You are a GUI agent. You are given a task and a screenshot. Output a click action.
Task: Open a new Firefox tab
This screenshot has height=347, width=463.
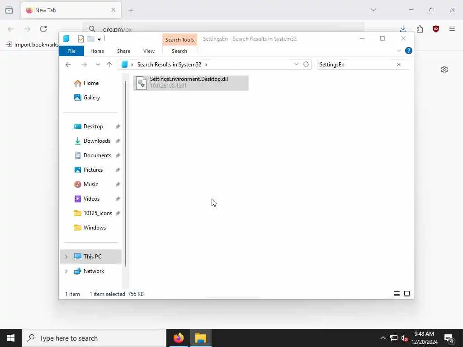pyautogui.click(x=131, y=10)
